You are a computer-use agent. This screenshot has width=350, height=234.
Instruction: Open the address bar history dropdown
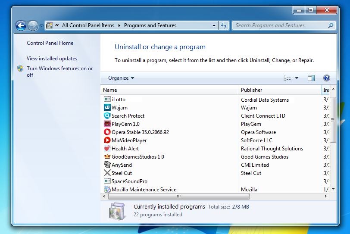tap(214, 26)
